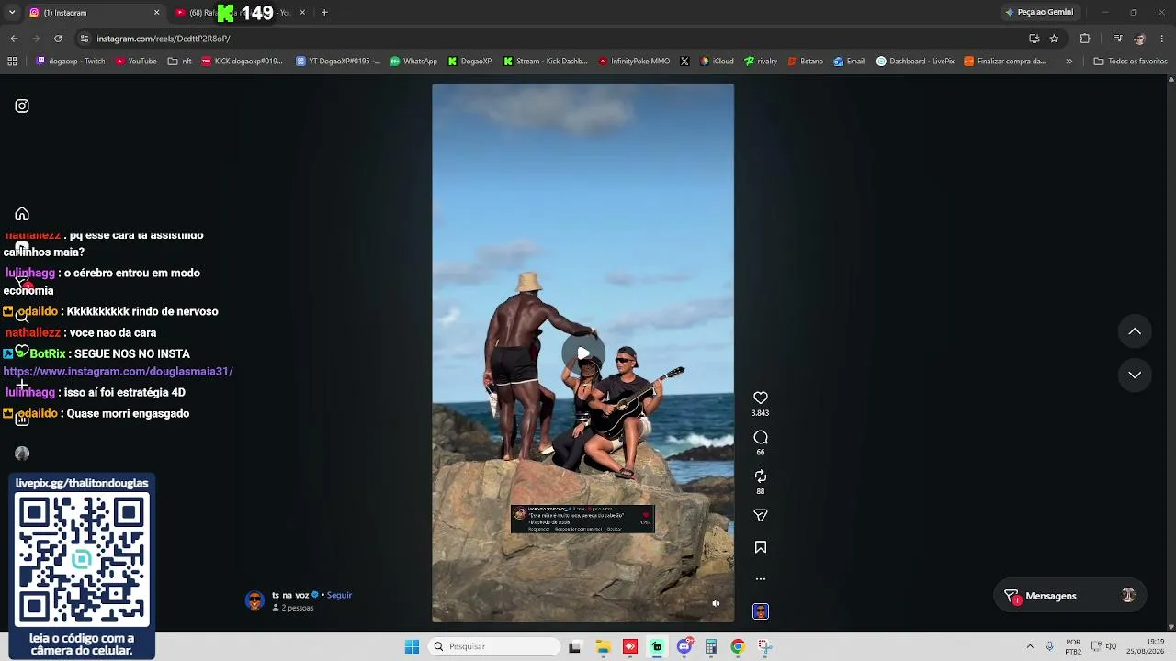
Task: Go to next reel down arrow
Action: coord(1135,375)
